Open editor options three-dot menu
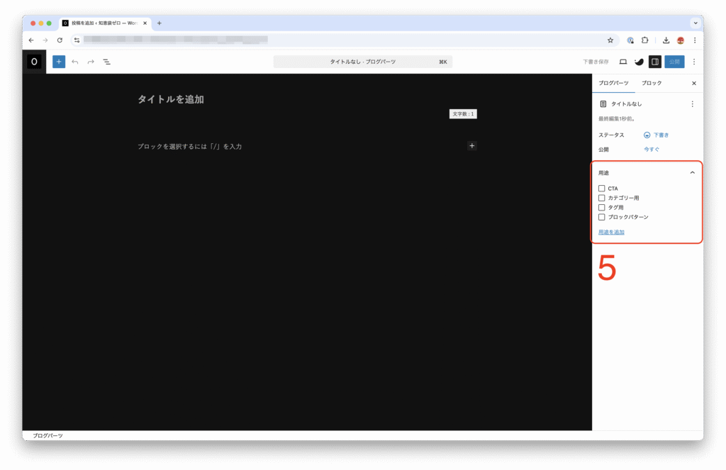 click(x=693, y=62)
